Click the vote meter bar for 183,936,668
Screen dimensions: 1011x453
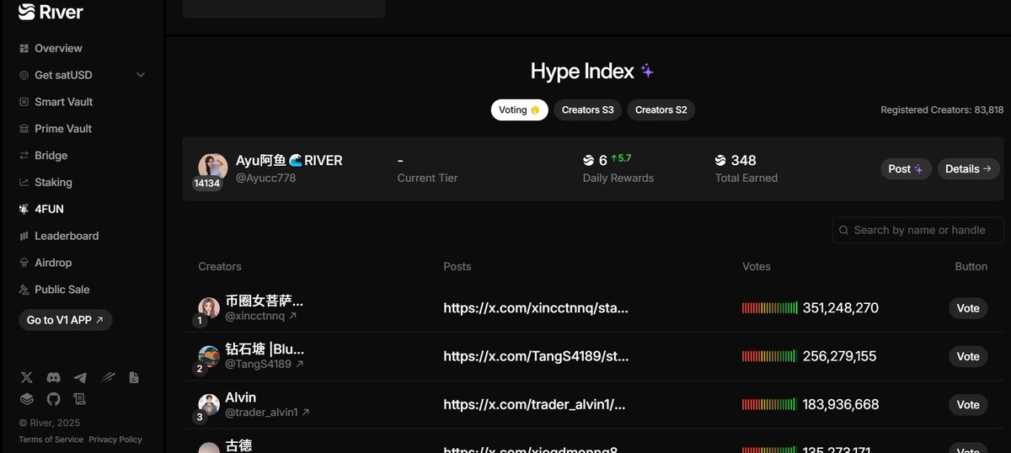(770, 405)
